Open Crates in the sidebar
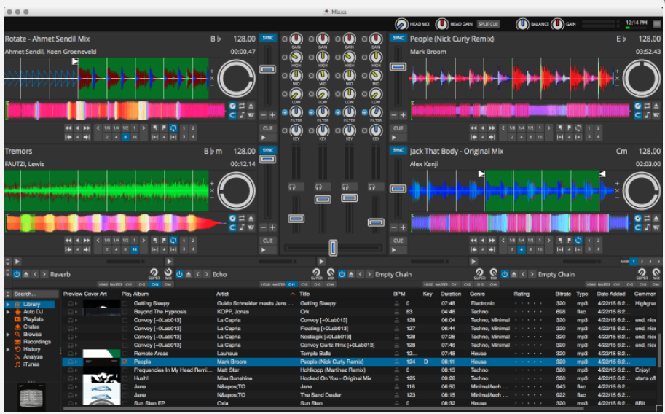665x414 pixels. pos(31,327)
